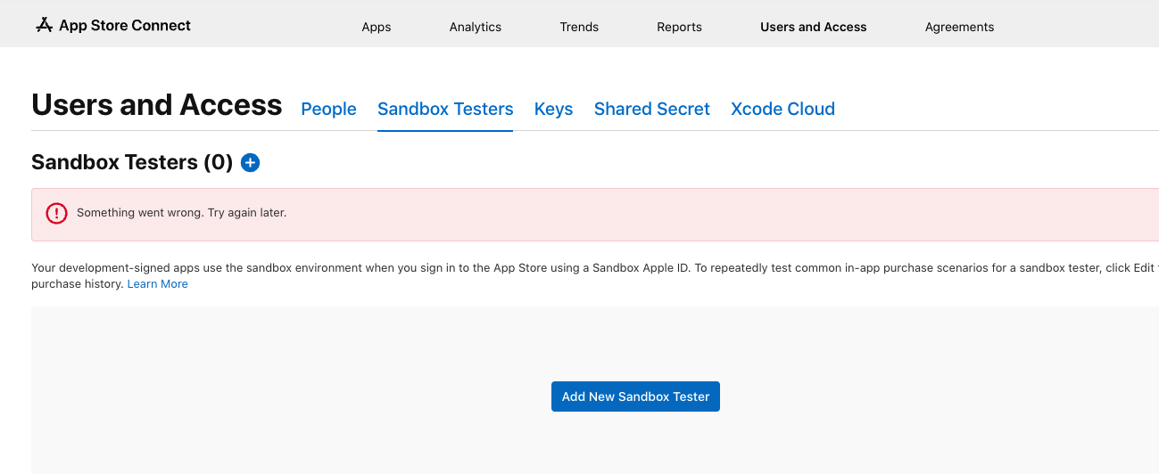Click the blue plus icon to add tester
Screen dimensions: 1159x474
251,162
